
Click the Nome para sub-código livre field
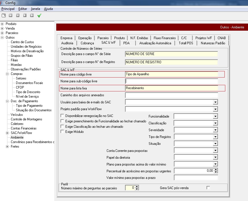pos(171,81)
